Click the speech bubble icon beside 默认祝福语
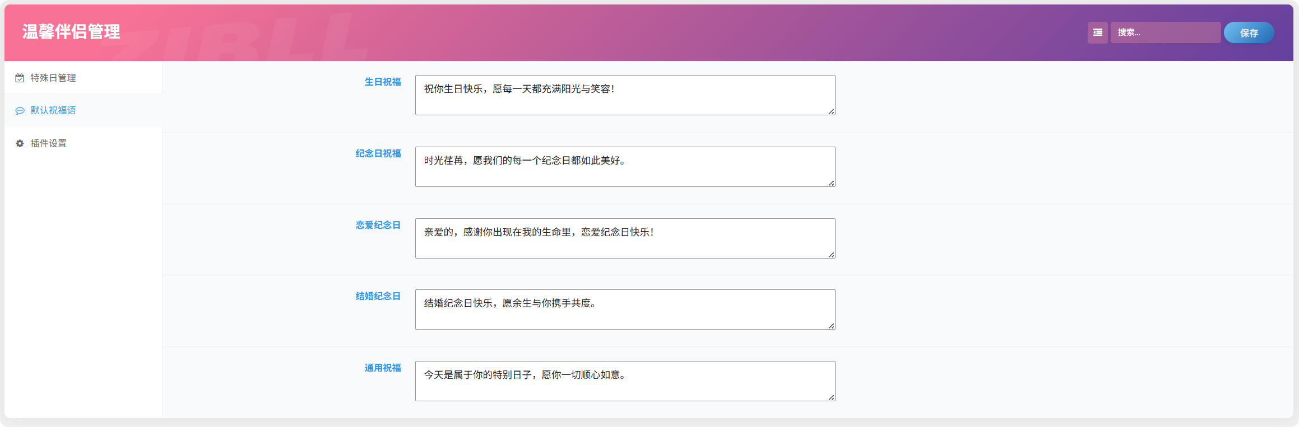The image size is (1299, 427). click(x=20, y=111)
